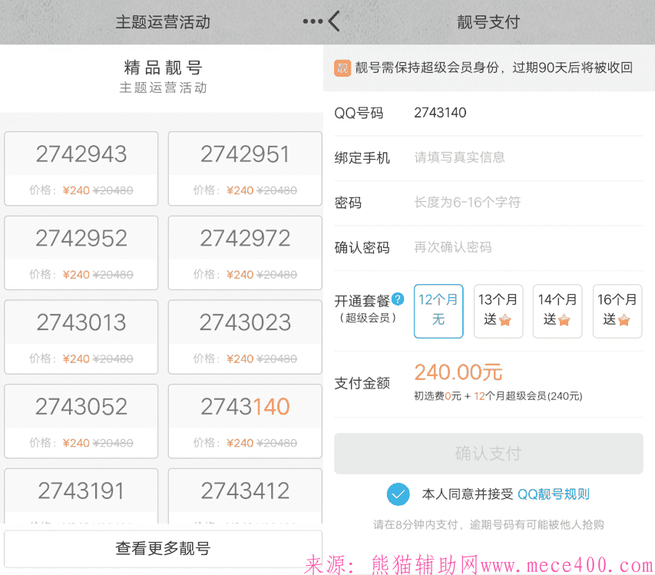Open the three-dot more options menu

coord(312,21)
